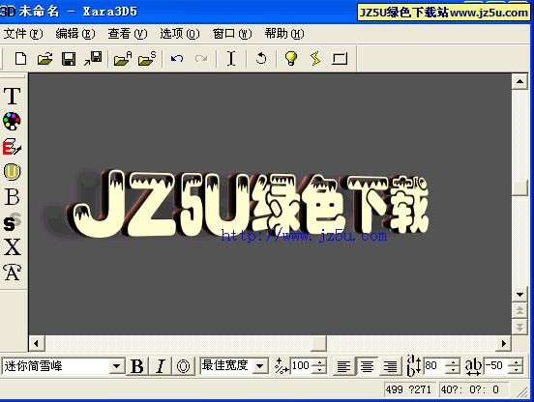
Task: Open the yellow U design tool
Action: point(12,172)
